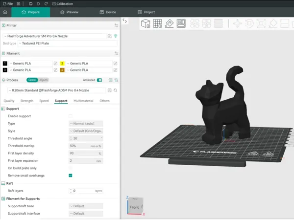This screenshot has width=294, height=220.
Task: Edit filament 4 preset icon
Action: click(115, 70)
